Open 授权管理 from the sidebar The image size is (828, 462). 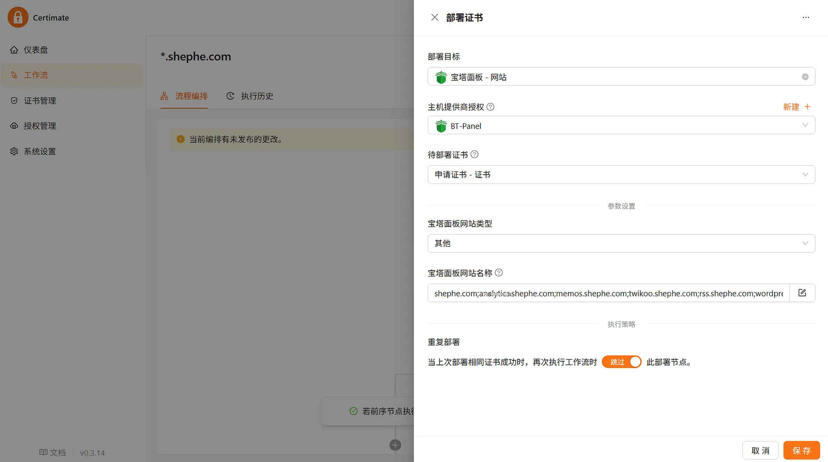pyautogui.click(x=40, y=126)
